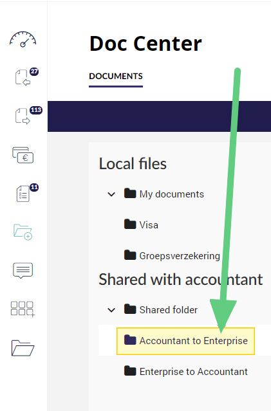Open the euro payments icon
Screen dimensions: 271x411
tap(23, 155)
